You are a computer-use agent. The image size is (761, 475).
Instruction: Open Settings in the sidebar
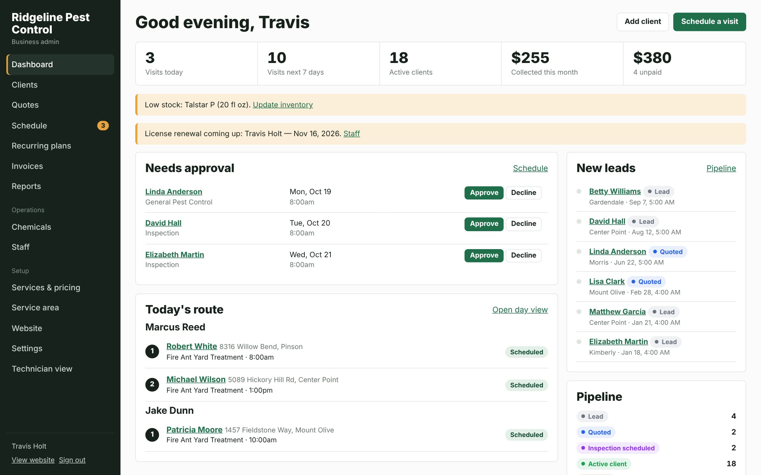coord(60,348)
